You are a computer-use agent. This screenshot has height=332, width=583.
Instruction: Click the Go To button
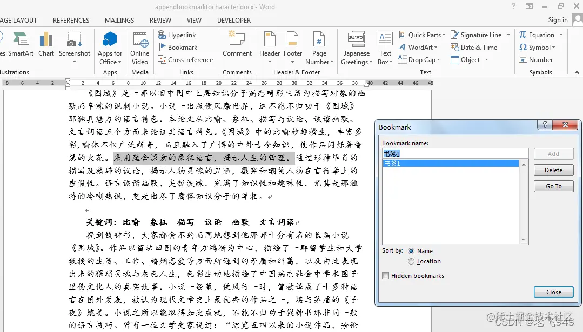pyautogui.click(x=553, y=186)
